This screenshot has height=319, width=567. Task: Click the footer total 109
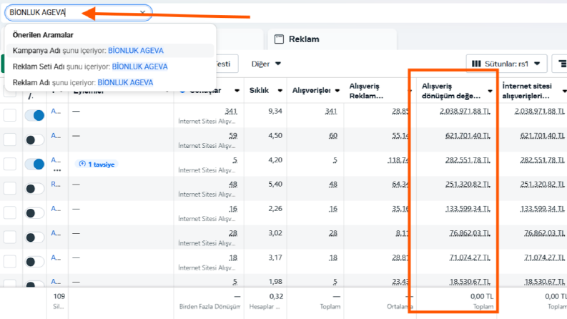[59, 296]
